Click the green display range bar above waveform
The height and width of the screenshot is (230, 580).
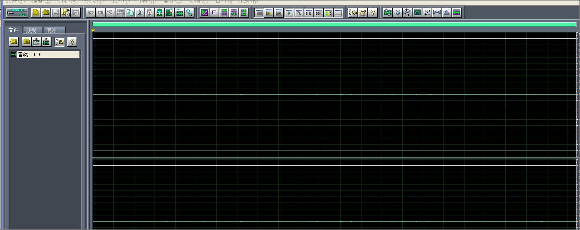pyautogui.click(x=334, y=24)
